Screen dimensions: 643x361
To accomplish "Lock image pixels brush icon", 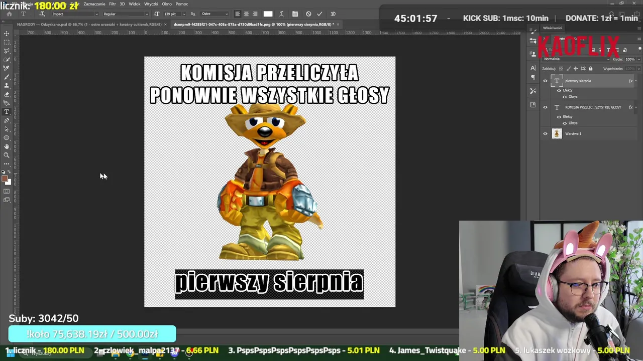I will click(x=569, y=69).
